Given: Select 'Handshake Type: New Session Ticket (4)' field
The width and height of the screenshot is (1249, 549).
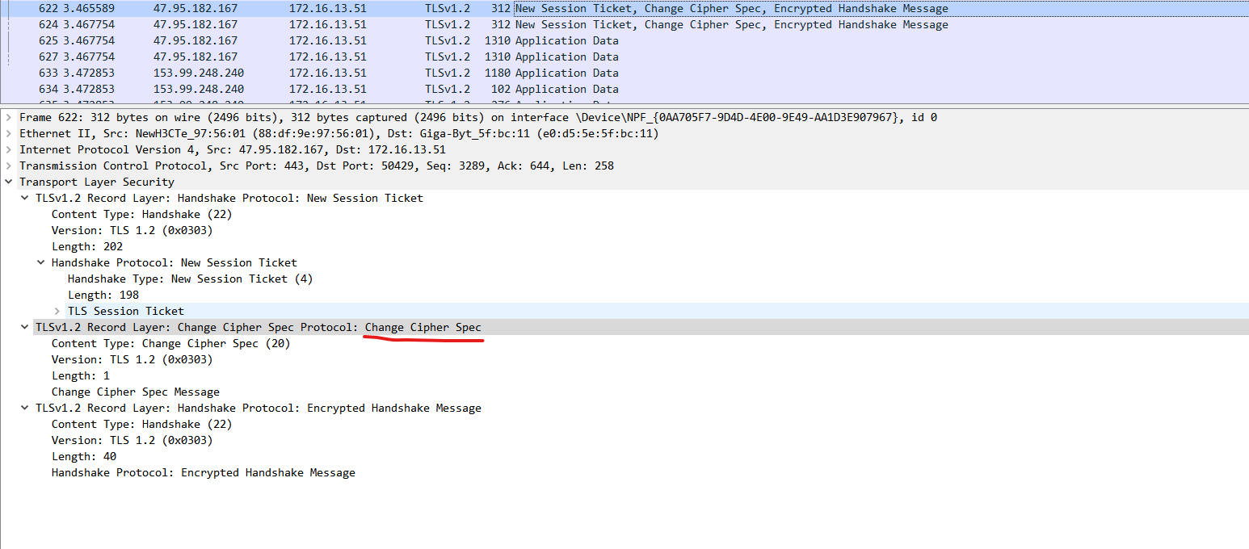Looking at the screenshot, I should [191, 279].
